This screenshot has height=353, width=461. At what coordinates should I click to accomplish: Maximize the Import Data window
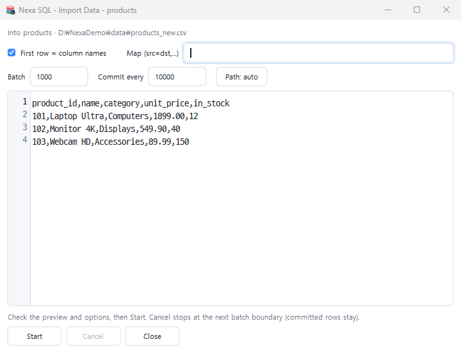(417, 10)
